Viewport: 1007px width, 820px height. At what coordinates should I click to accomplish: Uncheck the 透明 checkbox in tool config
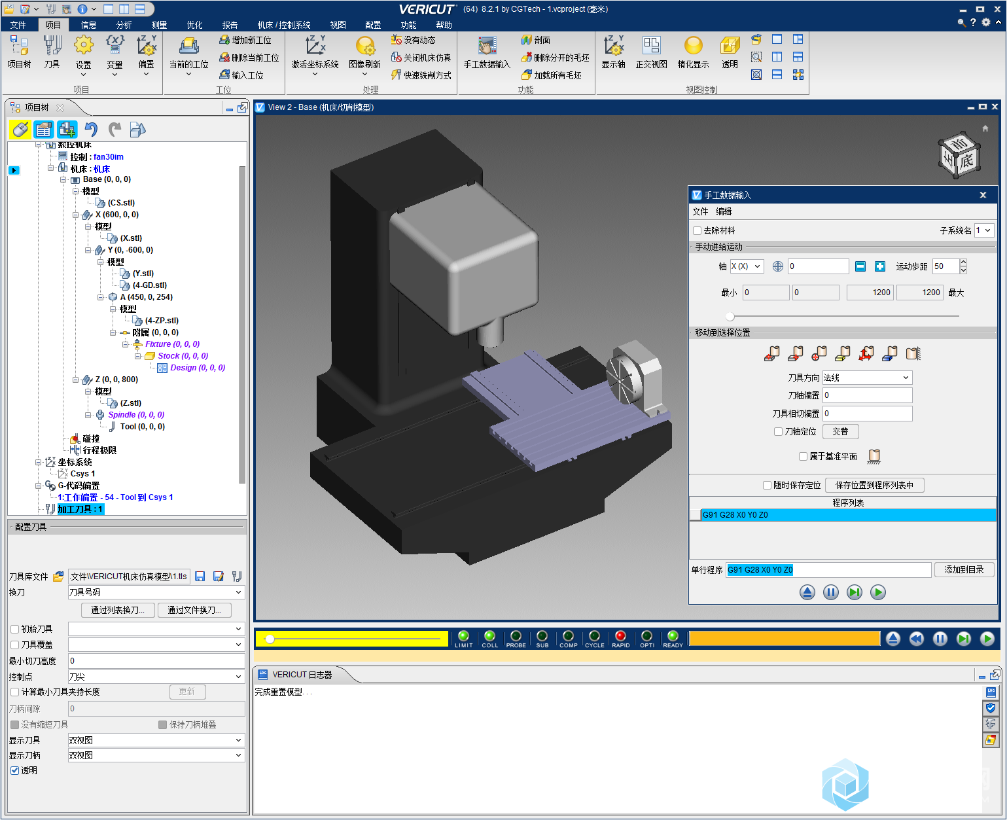pyautogui.click(x=15, y=770)
